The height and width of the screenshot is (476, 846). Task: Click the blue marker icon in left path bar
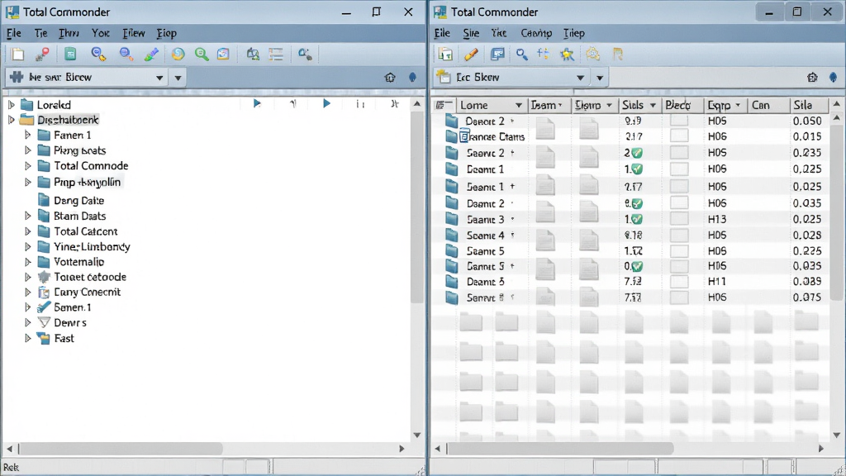click(x=413, y=78)
